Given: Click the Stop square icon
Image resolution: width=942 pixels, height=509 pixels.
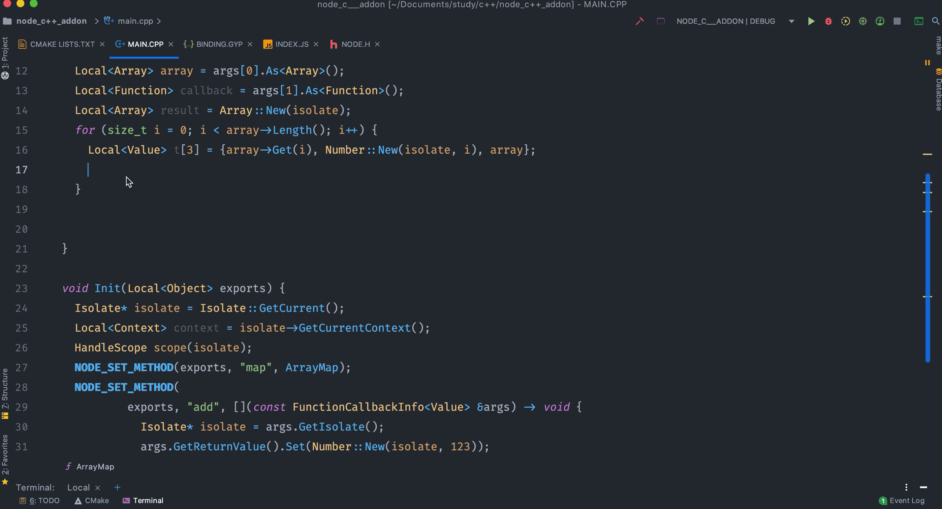Looking at the screenshot, I should click(x=897, y=21).
